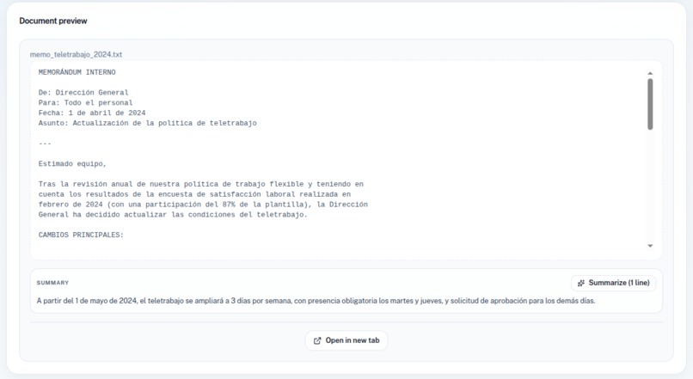Click the sparkle icon in Summarize button

(x=581, y=283)
